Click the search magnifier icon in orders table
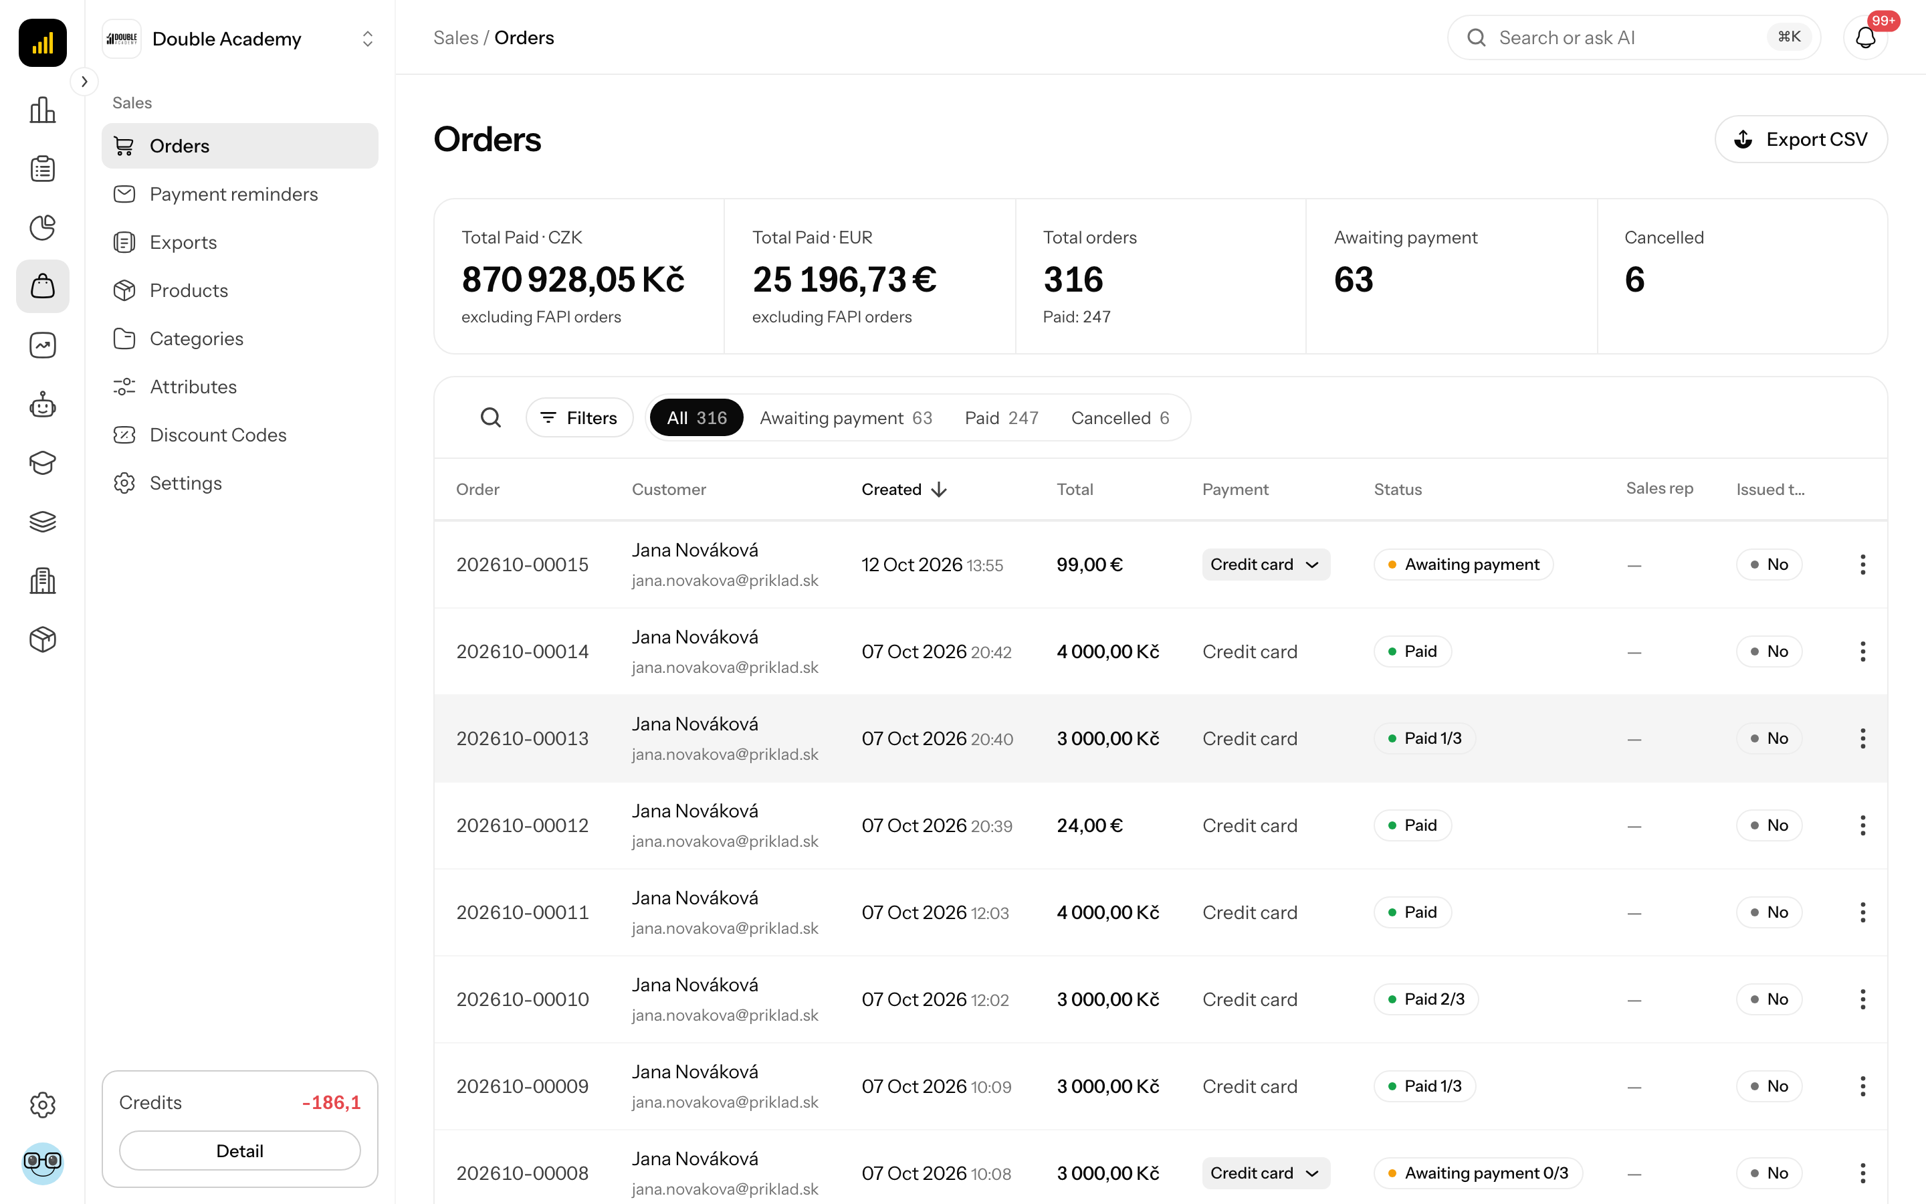This screenshot has width=1926, height=1204. (x=491, y=417)
